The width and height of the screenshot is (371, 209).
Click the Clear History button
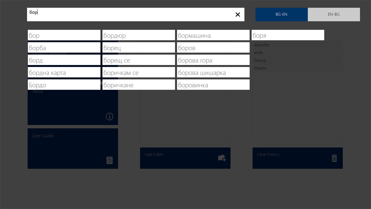coord(298,158)
